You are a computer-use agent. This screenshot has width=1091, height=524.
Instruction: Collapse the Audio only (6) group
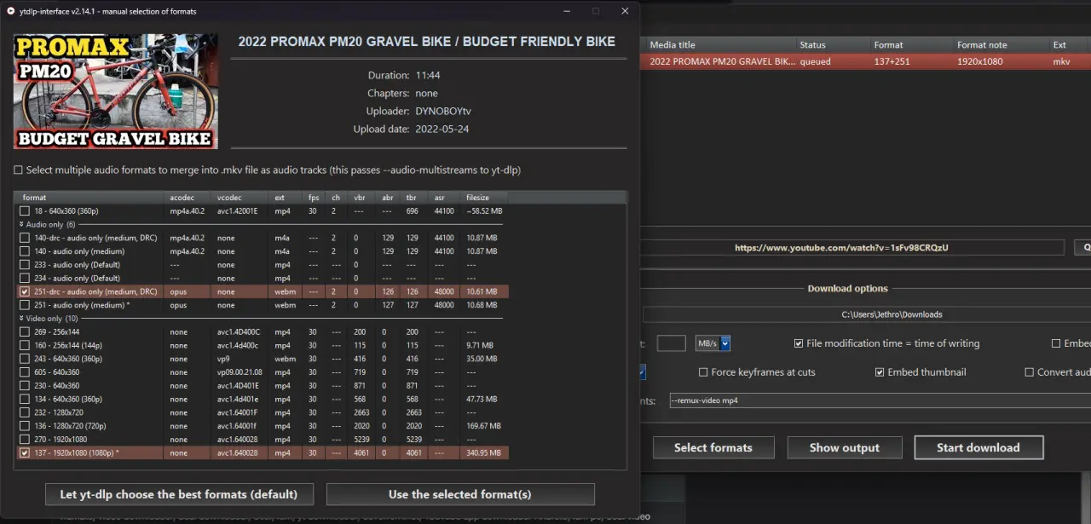tap(22, 224)
